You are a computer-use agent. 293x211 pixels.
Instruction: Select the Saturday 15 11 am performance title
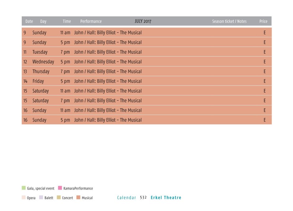[x=108, y=91]
